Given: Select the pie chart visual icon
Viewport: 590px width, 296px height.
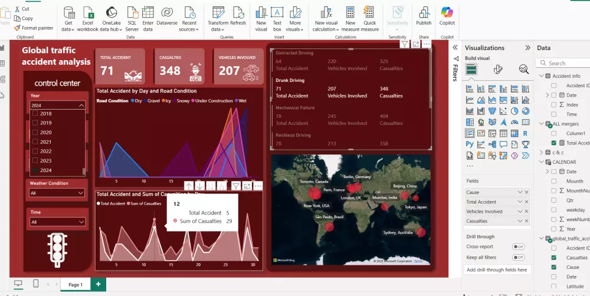Looking at the screenshot, I should coord(514,111).
